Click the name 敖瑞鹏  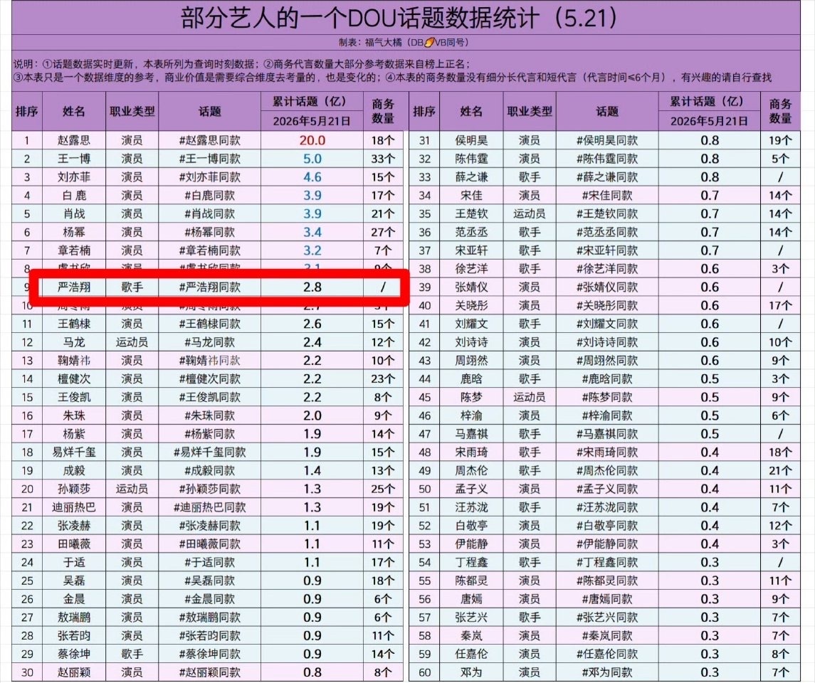74,618
